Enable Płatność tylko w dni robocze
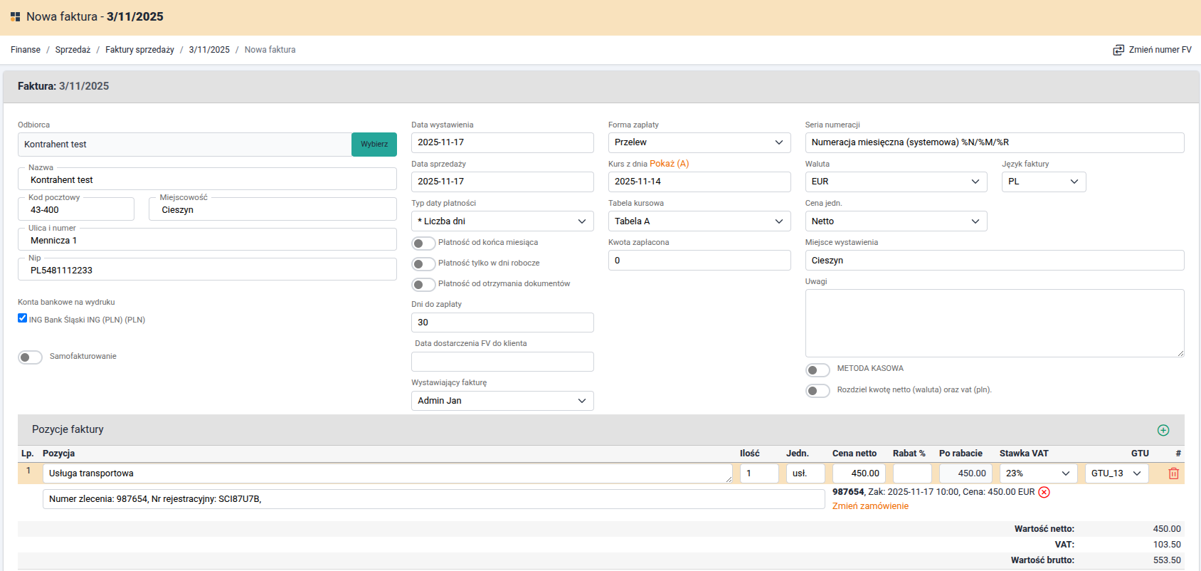 click(x=423, y=264)
